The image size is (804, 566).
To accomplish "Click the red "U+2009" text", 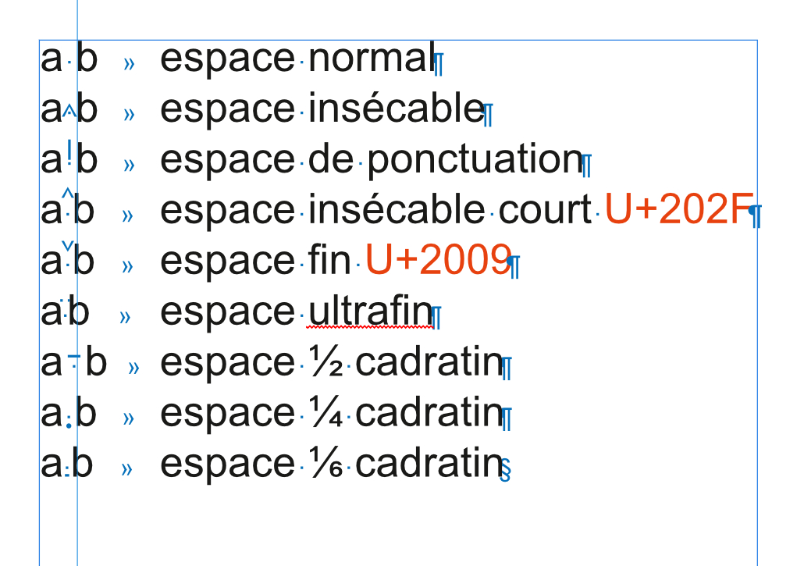I will tap(439, 260).
